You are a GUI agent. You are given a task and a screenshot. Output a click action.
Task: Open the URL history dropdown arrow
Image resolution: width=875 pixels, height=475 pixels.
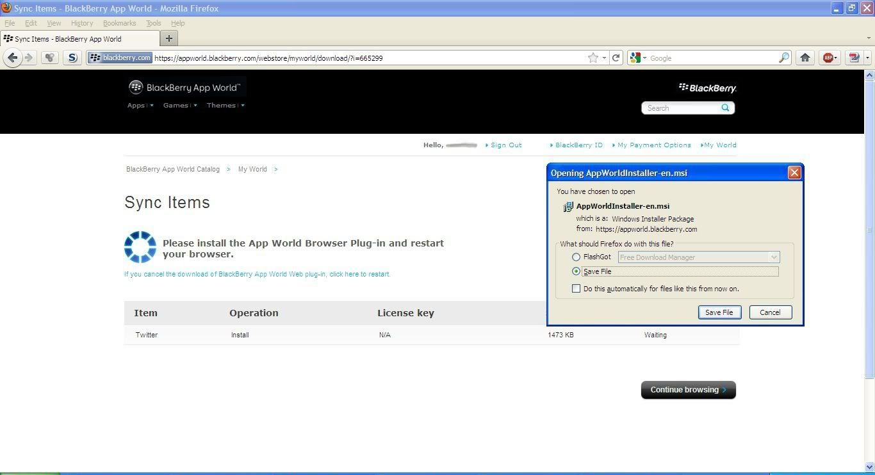point(604,58)
